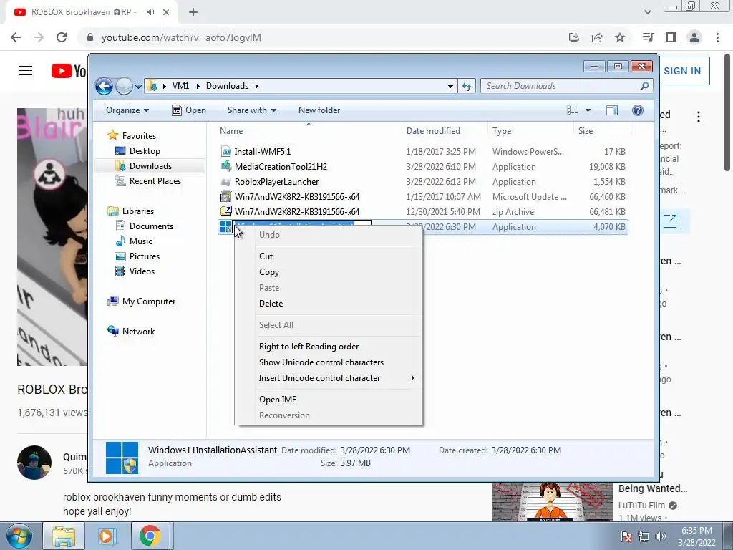Click the MediaCreationTool21H2 file icon
733x550 pixels.
[x=226, y=166]
